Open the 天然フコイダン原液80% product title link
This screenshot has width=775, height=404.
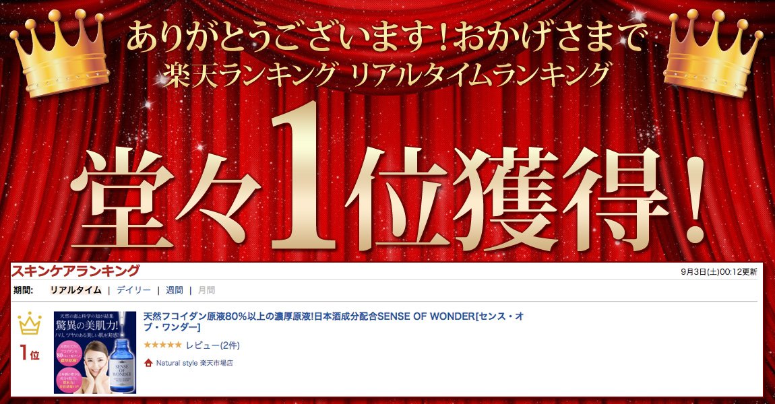(334, 322)
